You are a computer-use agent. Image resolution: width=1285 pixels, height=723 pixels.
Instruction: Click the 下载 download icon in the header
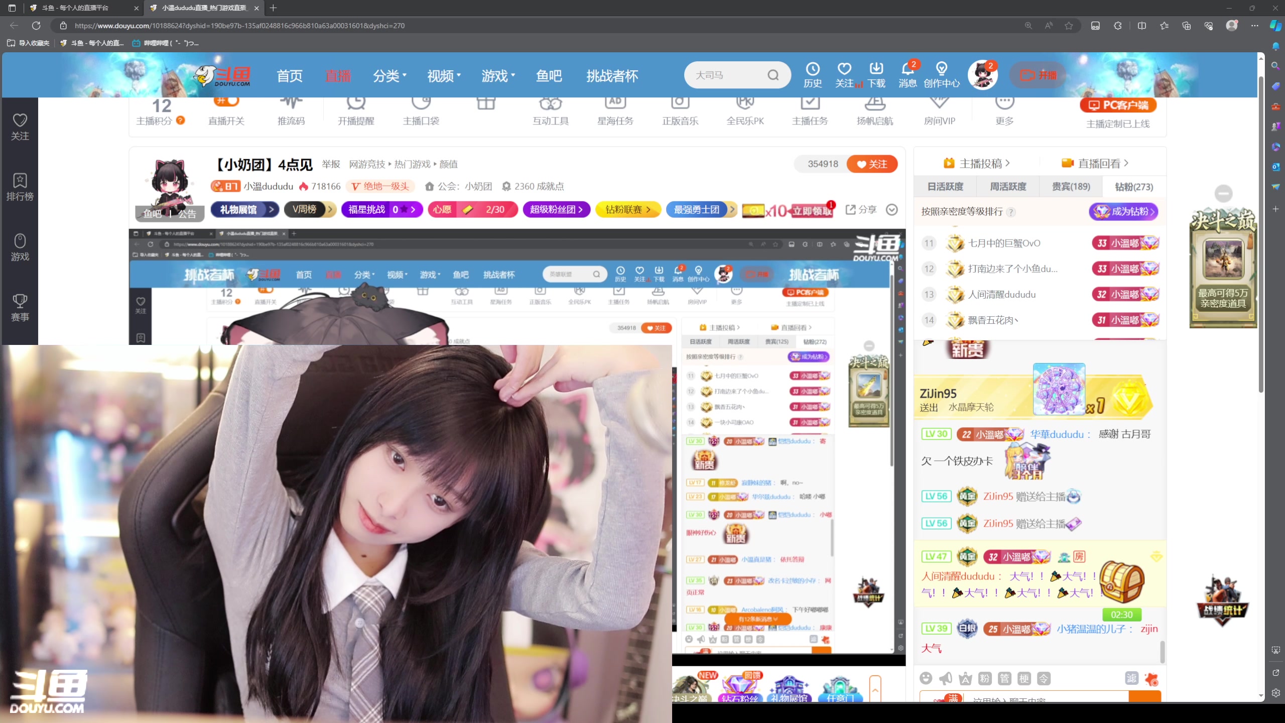876,75
